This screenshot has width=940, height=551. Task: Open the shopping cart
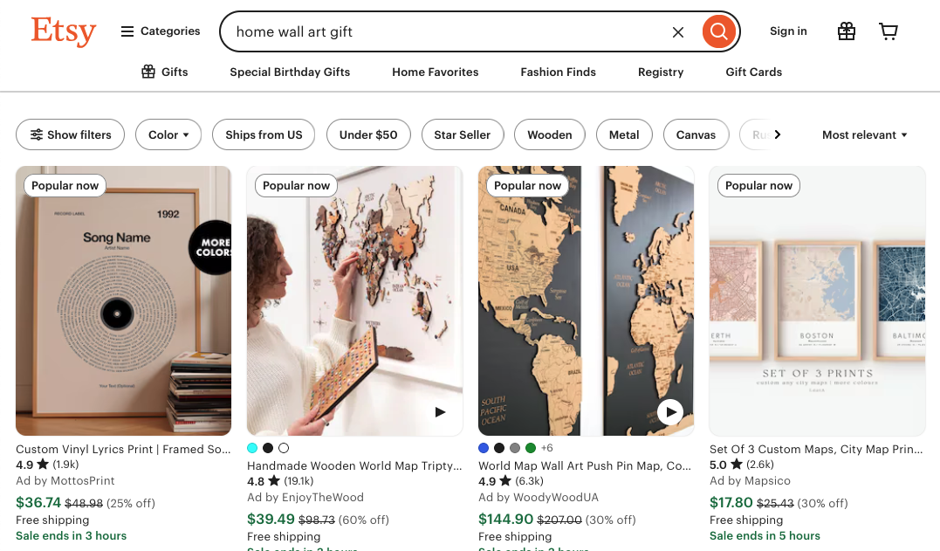[x=889, y=31]
